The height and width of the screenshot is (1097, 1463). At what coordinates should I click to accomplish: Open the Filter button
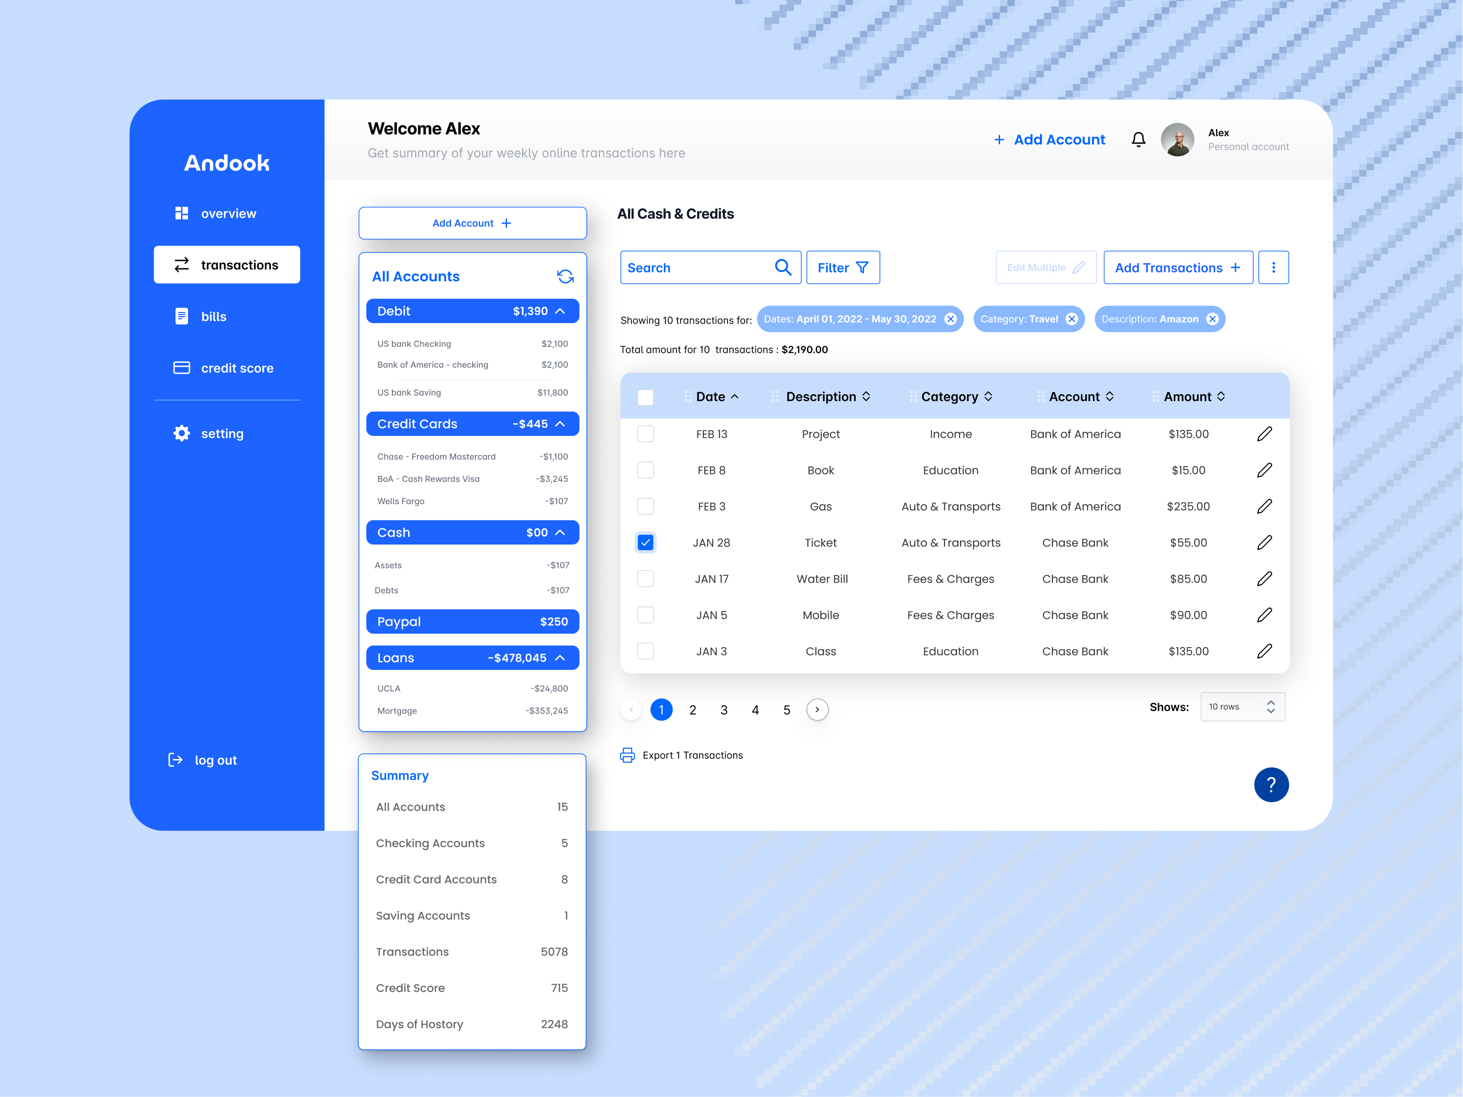pos(843,267)
